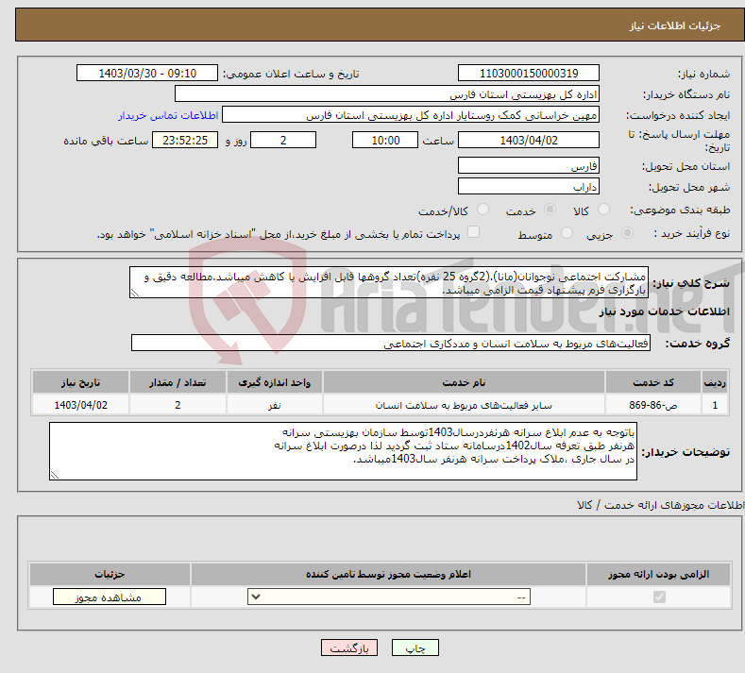This screenshot has height=673, width=745.
Task: Click the resize handle of توضیحات خریدار
Action: pyautogui.click(x=55, y=475)
